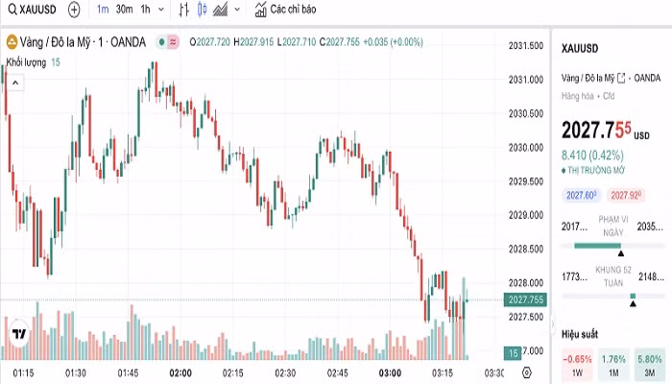672x384 pixels.
Task: Switch to the 30m timeframe
Action: click(124, 10)
